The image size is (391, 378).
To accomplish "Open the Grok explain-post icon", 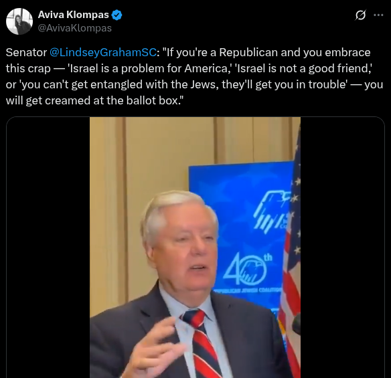I will 360,15.
